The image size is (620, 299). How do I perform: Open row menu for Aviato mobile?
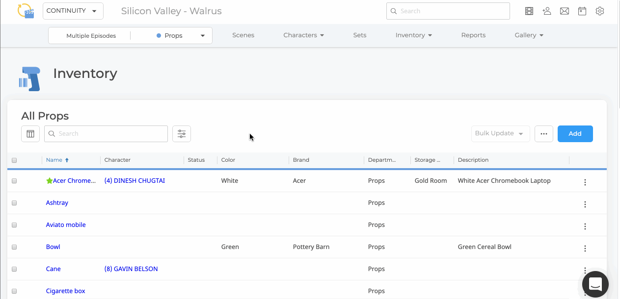point(585,226)
